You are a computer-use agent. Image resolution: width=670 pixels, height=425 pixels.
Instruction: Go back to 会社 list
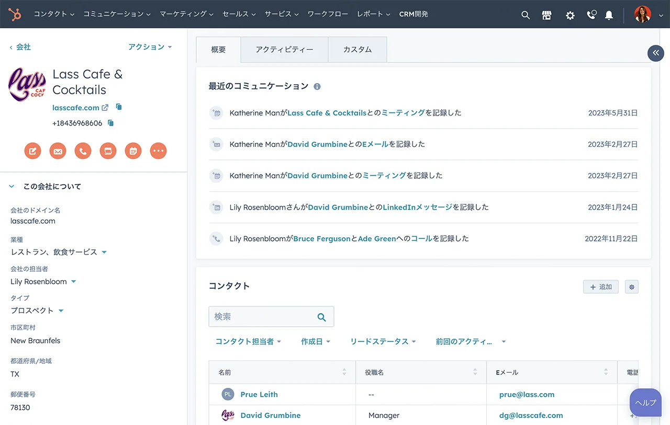(20, 47)
